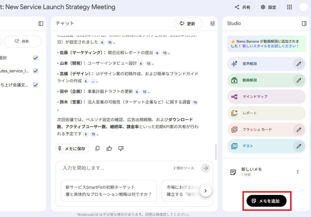Toggle the すべて選択 select-all sources checkbox
This screenshot has width=311, height=217.
[35, 58]
